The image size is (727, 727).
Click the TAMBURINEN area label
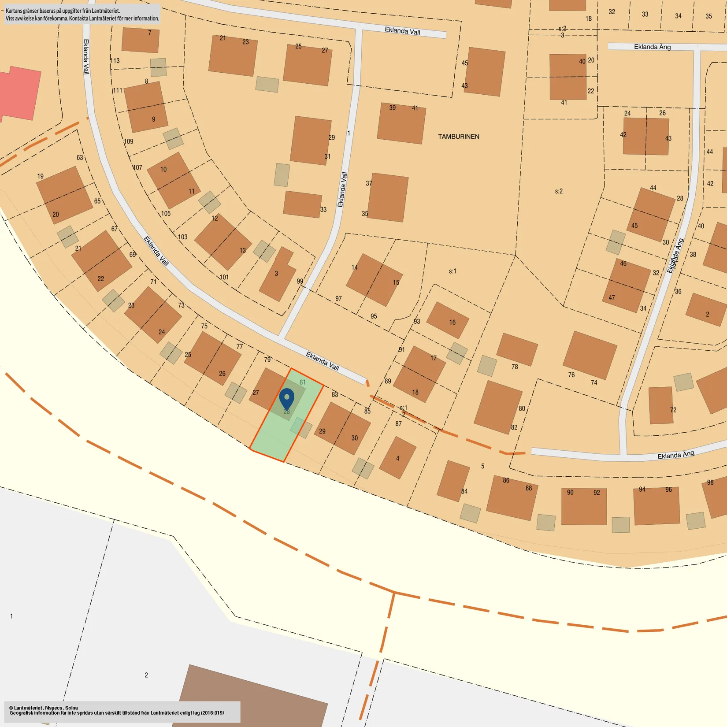click(x=459, y=137)
